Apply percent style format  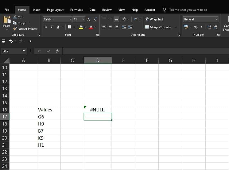[x=196, y=27]
